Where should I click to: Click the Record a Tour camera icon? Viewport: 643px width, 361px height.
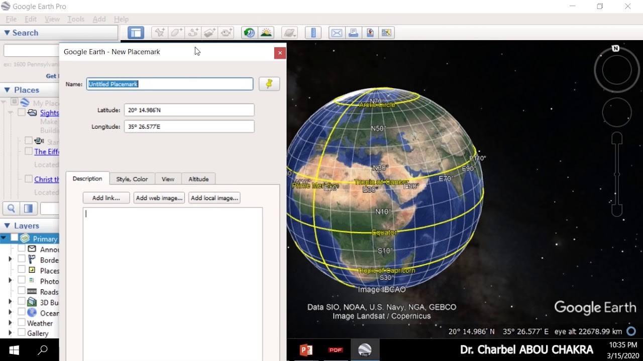227,33
